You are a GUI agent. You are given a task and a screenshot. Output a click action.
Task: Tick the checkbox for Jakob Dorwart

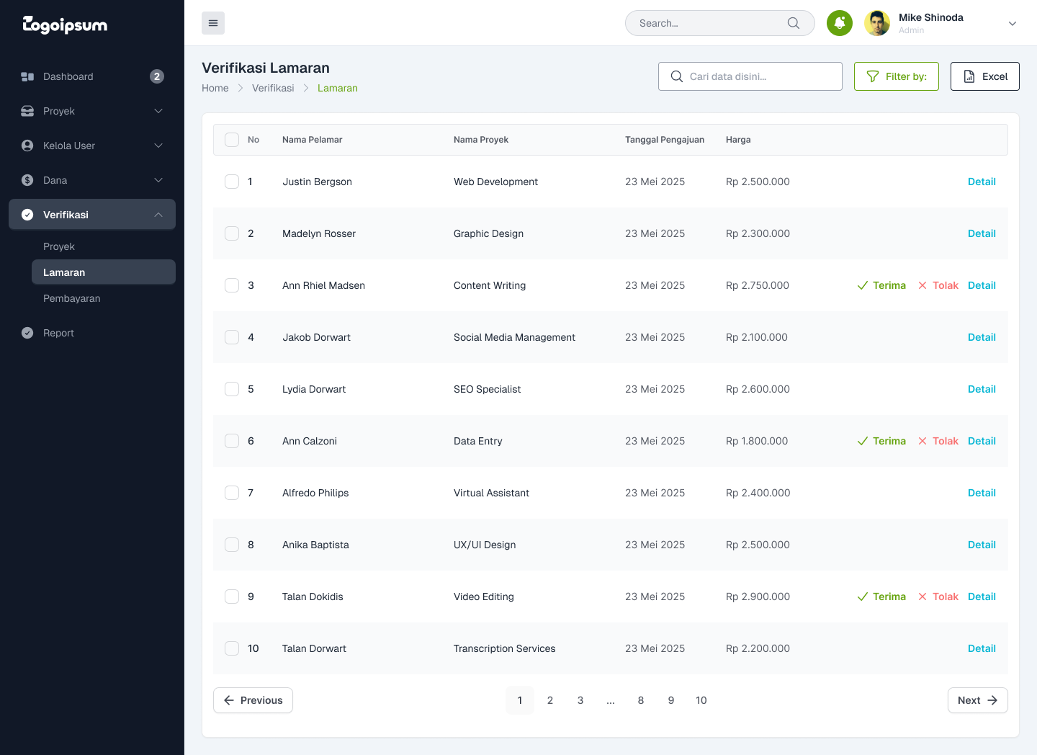pyautogui.click(x=232, y=337)
